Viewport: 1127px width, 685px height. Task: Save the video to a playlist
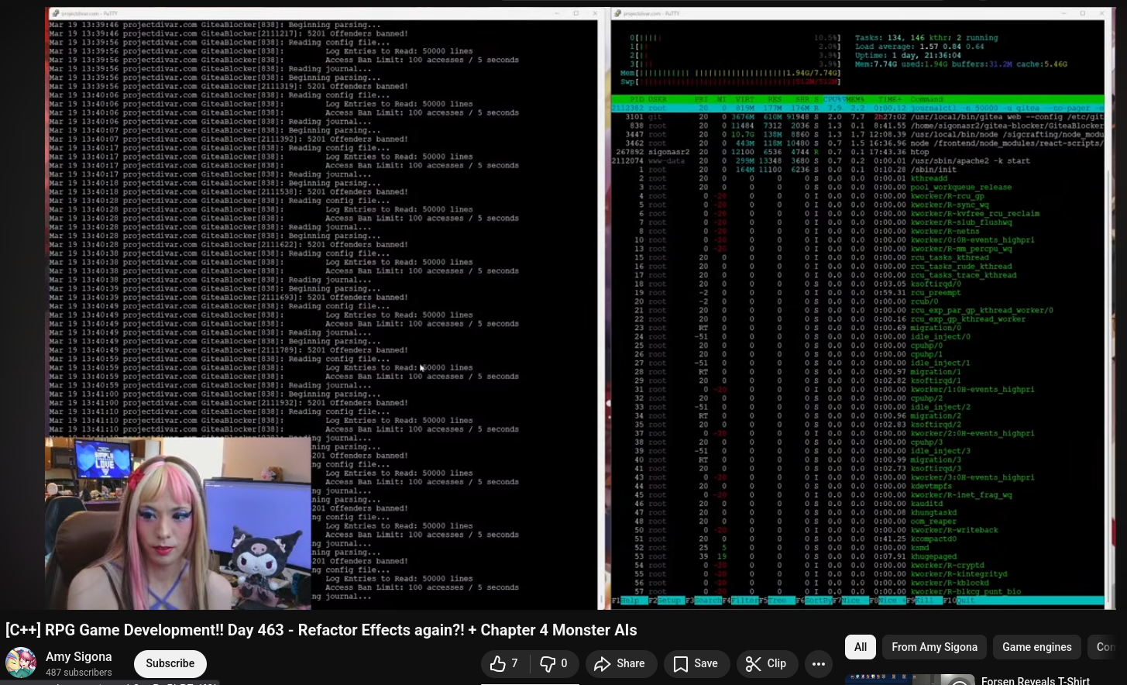coord(696,663)
